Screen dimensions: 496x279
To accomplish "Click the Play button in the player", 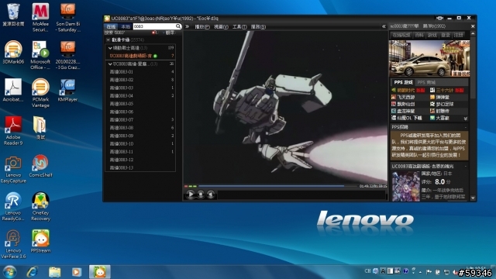I will point(191,195).
